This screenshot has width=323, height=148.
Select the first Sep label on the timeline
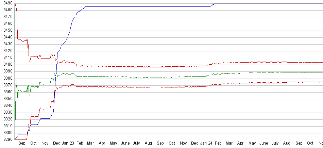(22, 144)
